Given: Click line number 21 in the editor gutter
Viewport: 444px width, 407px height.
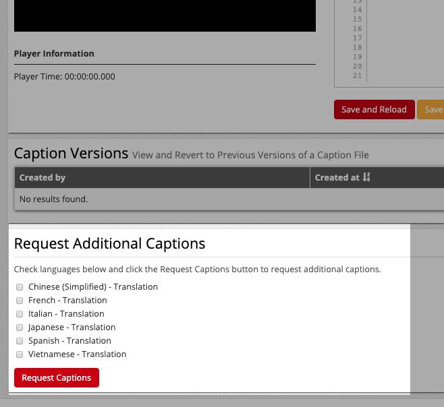Looking at the screenshot, I should point(357,75).
